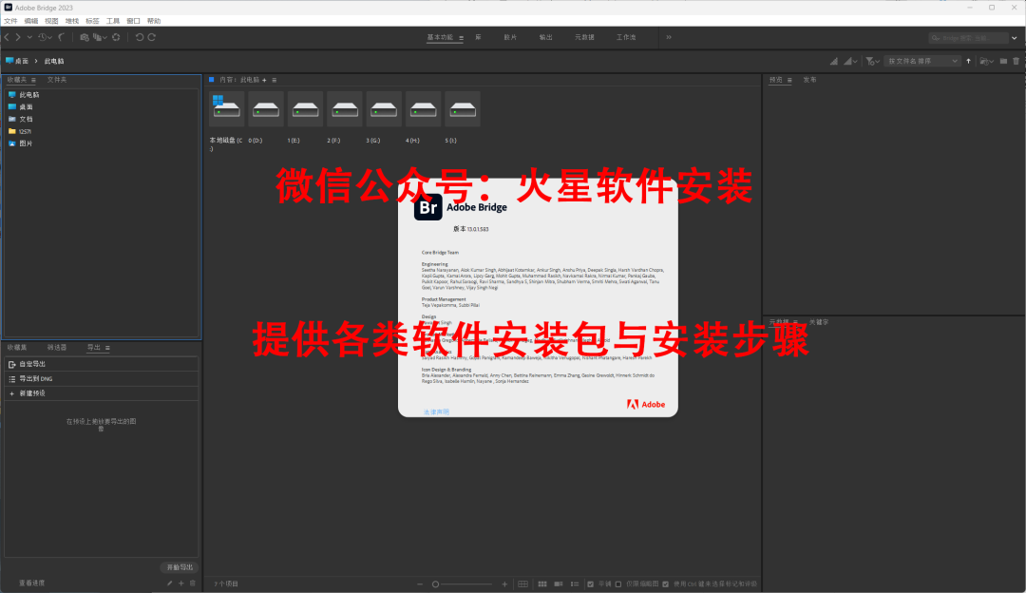Open the search options dropdown arrow
The image size is (1026, 593).
point(1015,38)
